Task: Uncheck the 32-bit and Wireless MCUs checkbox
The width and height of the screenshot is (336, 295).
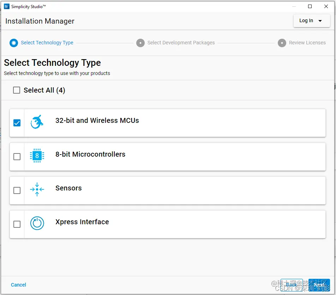Action: [17, 123]
